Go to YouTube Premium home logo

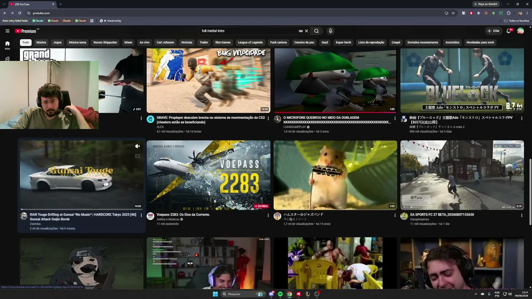point(26,31)
